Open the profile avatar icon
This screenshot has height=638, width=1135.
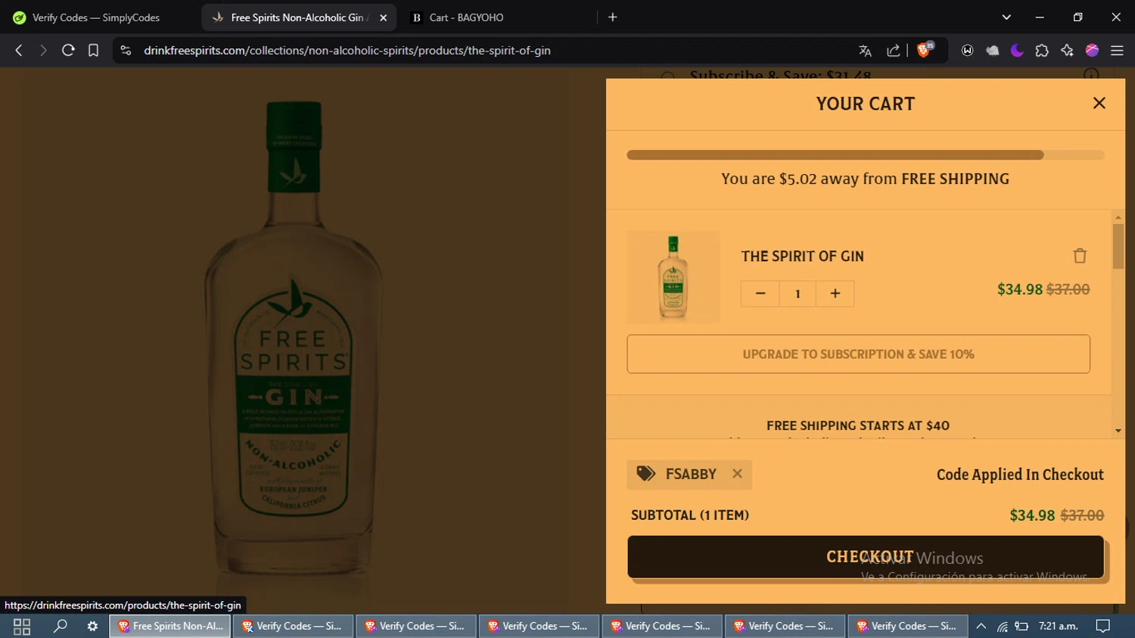(1092, 51)
